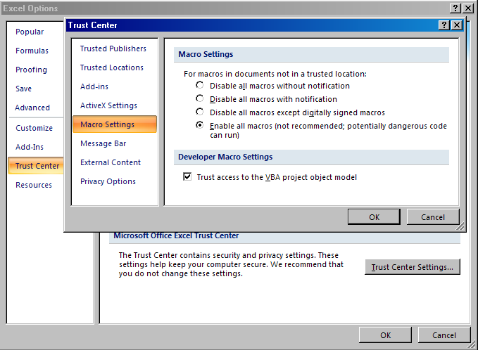Click the Trust Center dialog help icon

point(444,25)
